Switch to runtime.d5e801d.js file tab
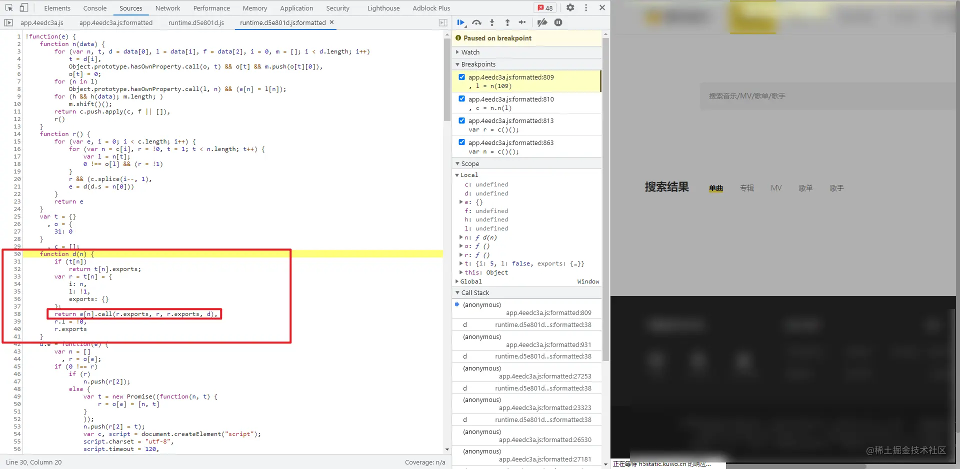The image size is (960, 469). 196,22
